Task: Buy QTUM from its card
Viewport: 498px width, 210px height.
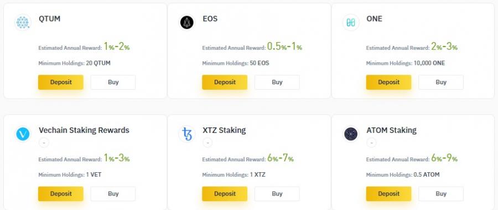Action: [113, 82]
